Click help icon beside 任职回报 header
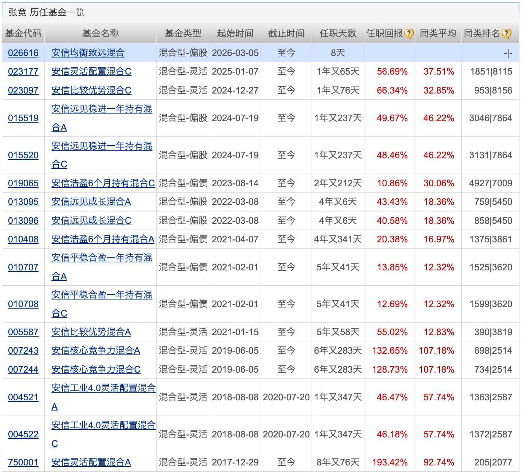Viewport: 522px width, 476px height. click(409, 34)
